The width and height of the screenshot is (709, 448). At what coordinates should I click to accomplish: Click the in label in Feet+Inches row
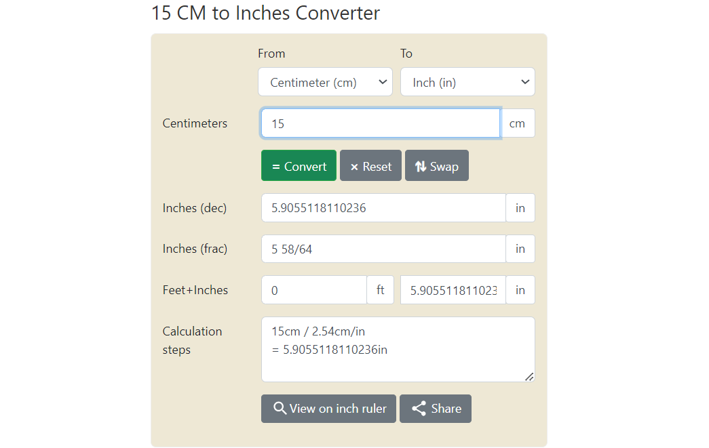520,290
